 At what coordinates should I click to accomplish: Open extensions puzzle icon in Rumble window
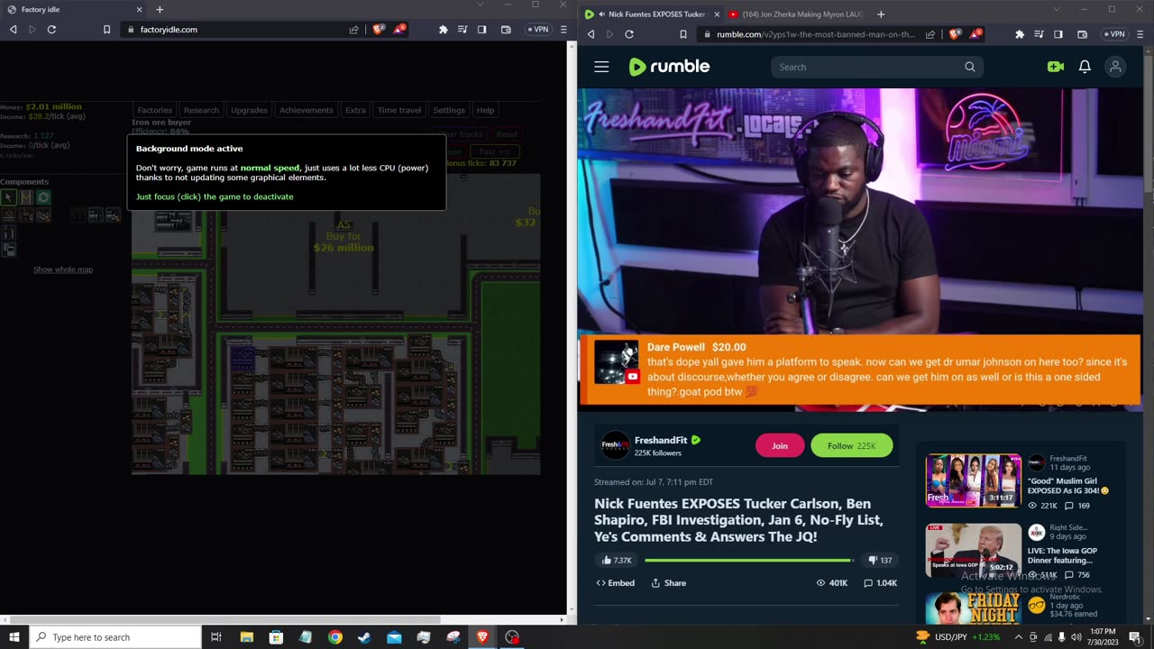pyautogui.click(x=1020, y=34)
